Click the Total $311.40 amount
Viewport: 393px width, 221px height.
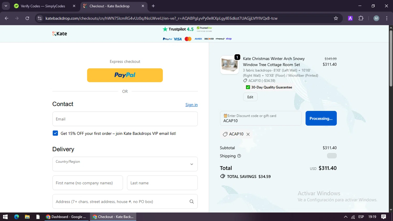[327, 168]
